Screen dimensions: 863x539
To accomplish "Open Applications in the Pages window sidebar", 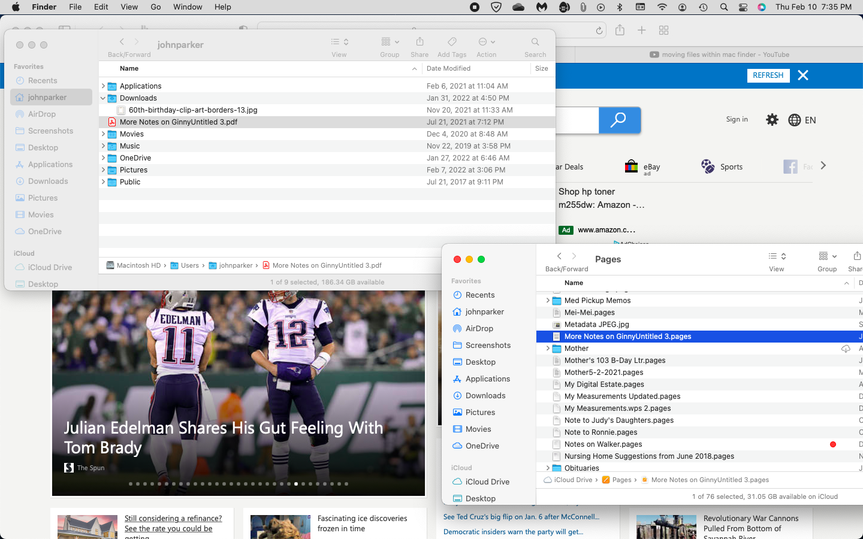I will coord(488,378).
